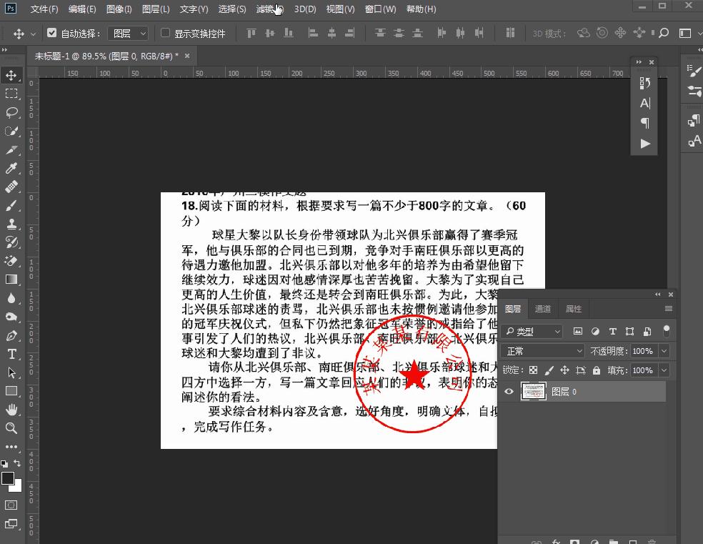Select the Horizontal Type tool
The height and width of the screenshot is (544, 703).
coord(11,352)
